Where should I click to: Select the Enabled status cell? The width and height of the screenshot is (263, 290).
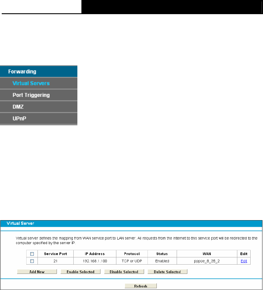[162, 261]
